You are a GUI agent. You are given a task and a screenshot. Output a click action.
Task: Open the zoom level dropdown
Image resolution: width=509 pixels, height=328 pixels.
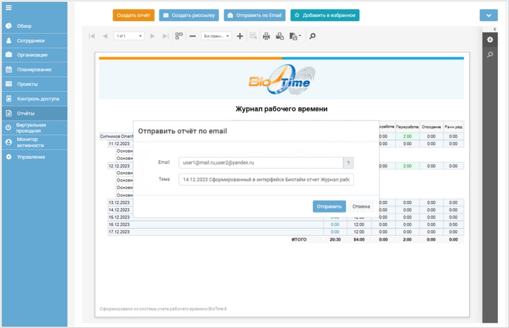point(216,36)
